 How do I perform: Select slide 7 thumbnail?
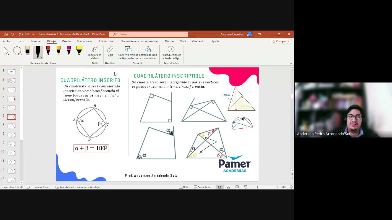11,126
